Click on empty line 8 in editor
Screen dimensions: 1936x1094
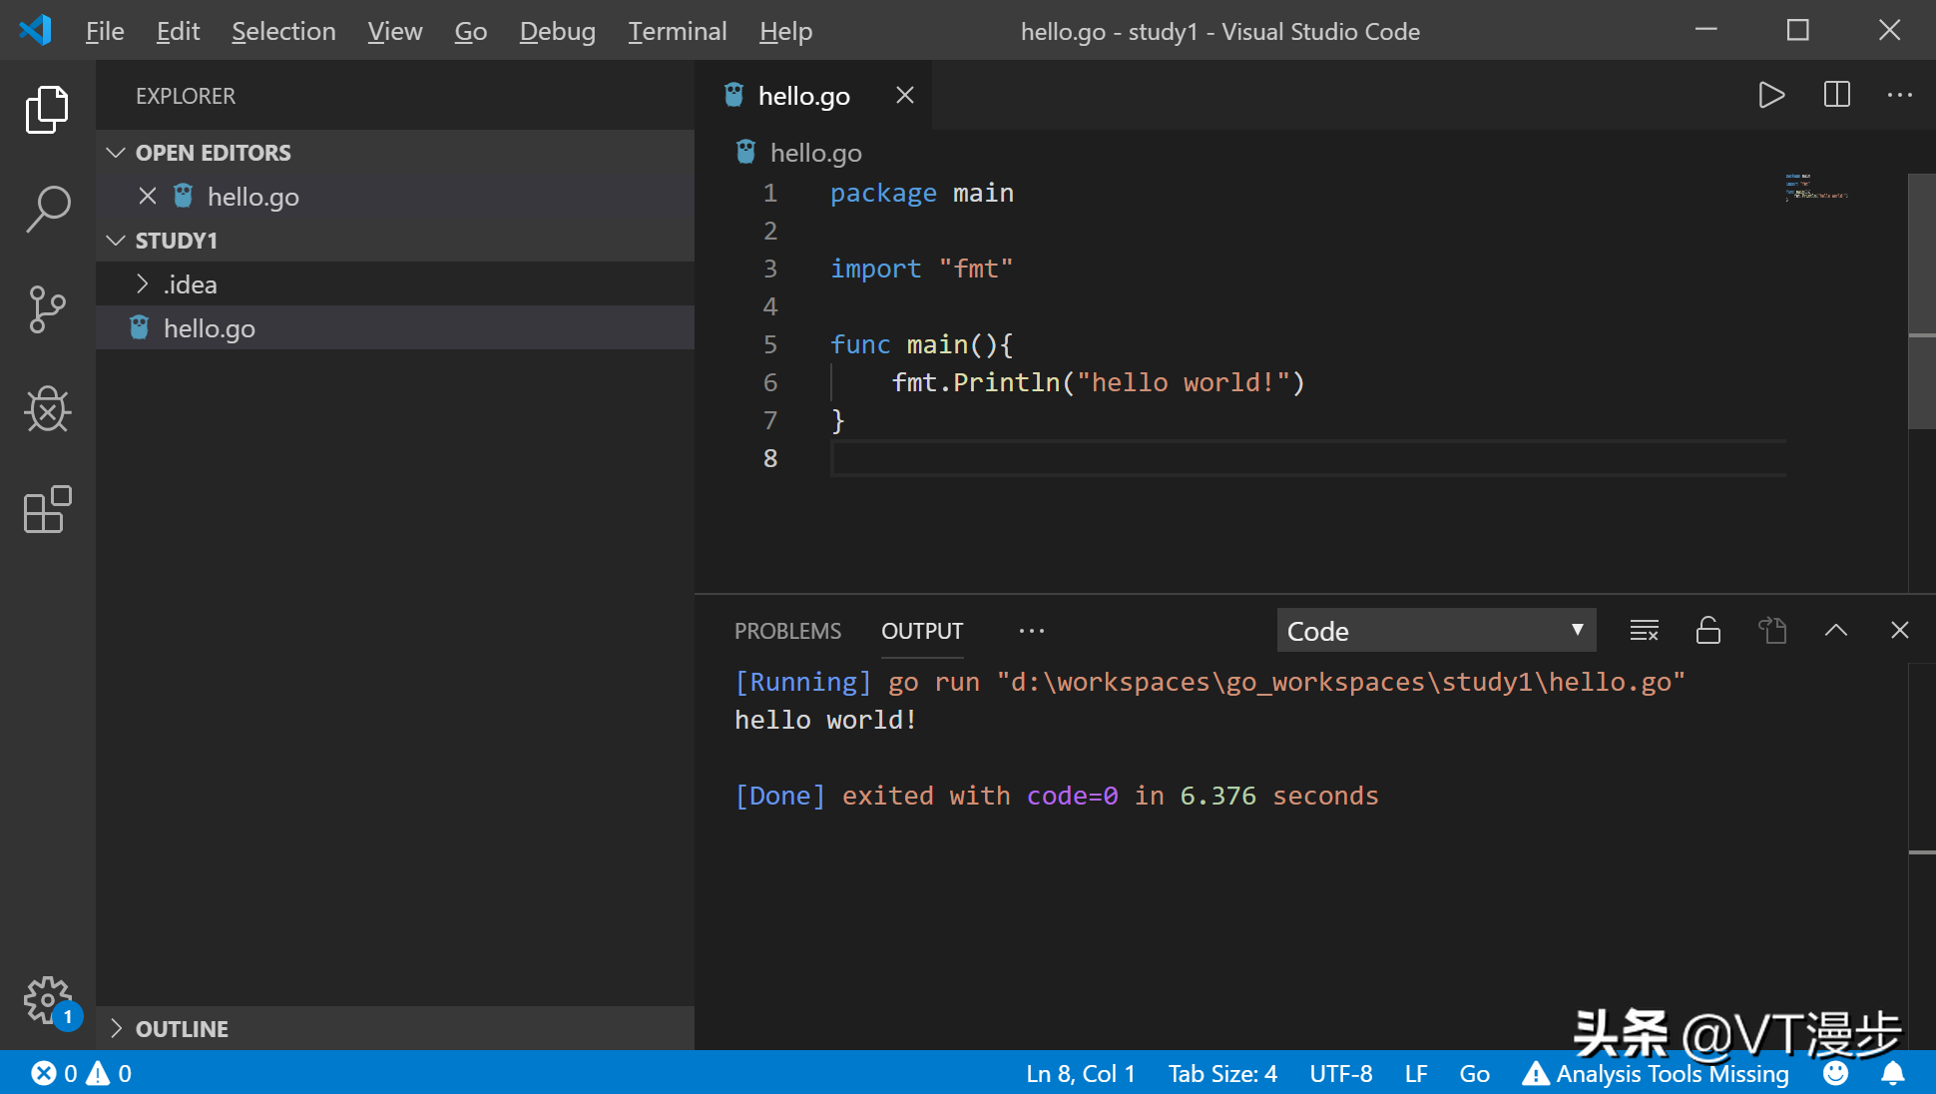click(x=1307, y=458)
